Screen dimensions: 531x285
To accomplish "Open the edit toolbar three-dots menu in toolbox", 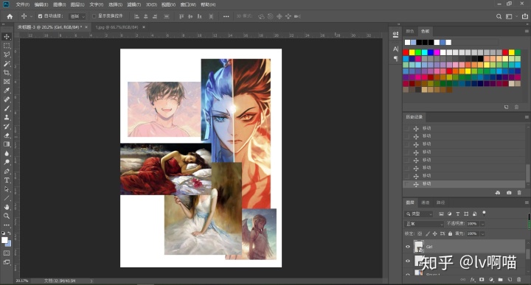I will [7, 225].
